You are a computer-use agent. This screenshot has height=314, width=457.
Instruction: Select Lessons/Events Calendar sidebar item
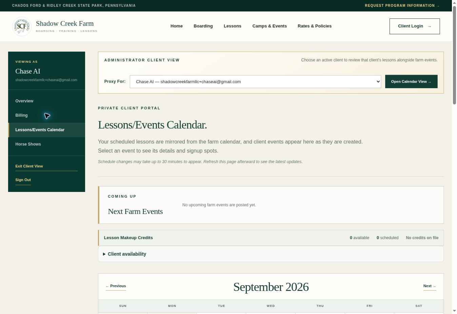(x=46, y=130)
